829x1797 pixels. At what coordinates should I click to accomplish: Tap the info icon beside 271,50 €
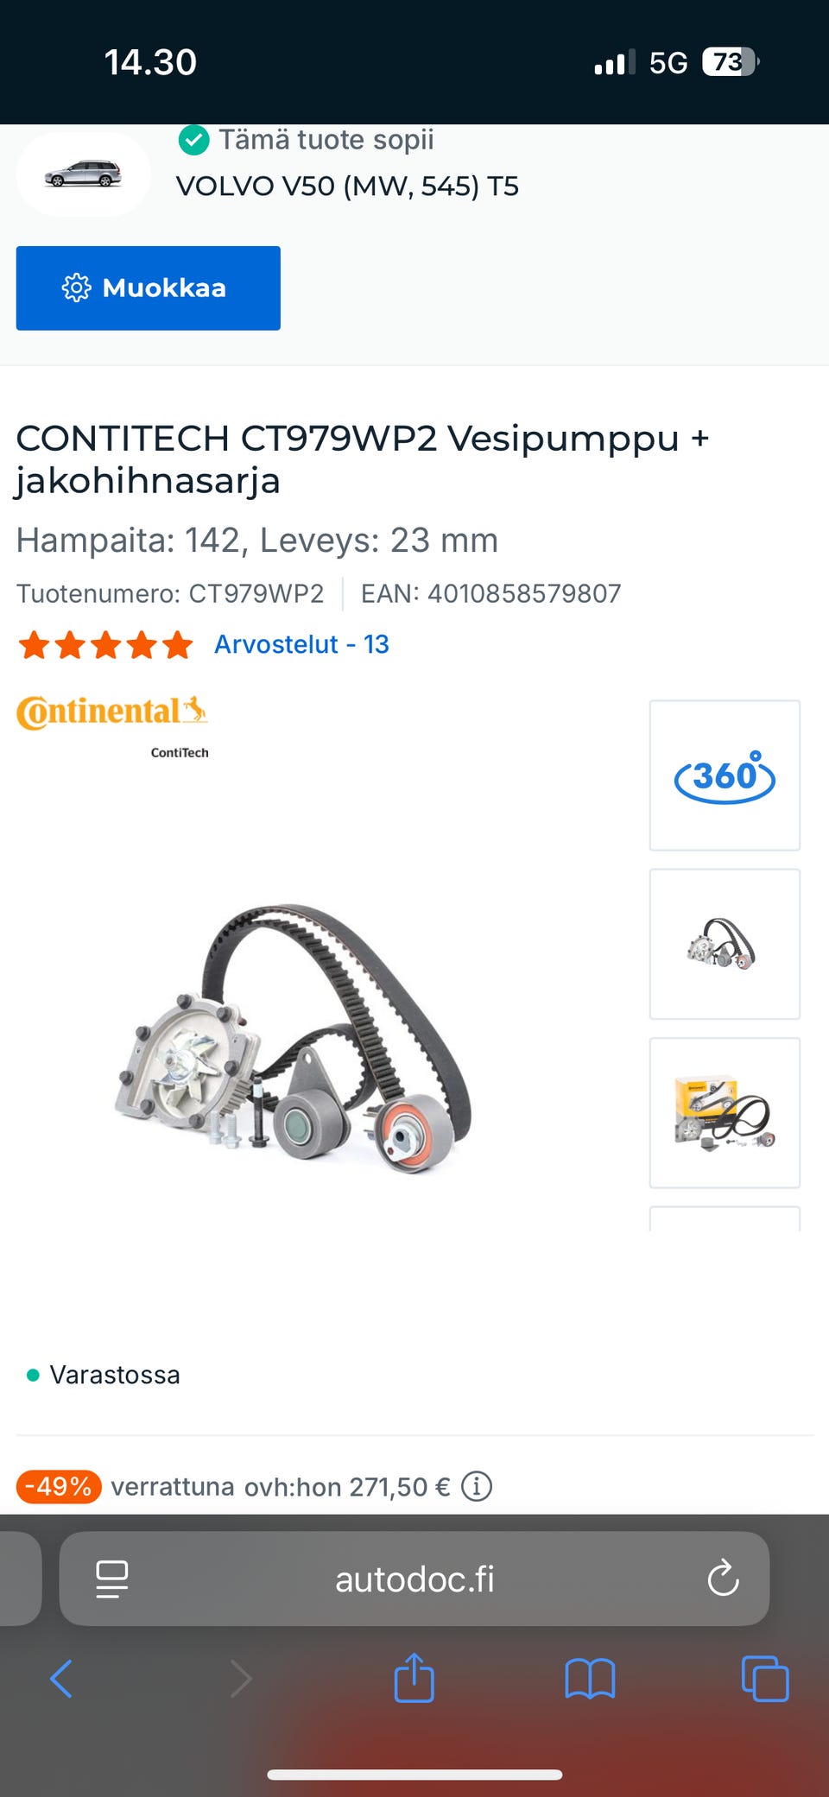pos(477,1486)
